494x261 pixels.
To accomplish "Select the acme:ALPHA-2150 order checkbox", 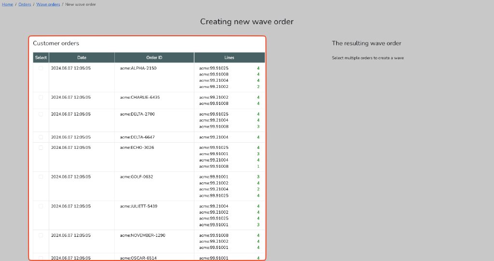I will click(41, 68).
